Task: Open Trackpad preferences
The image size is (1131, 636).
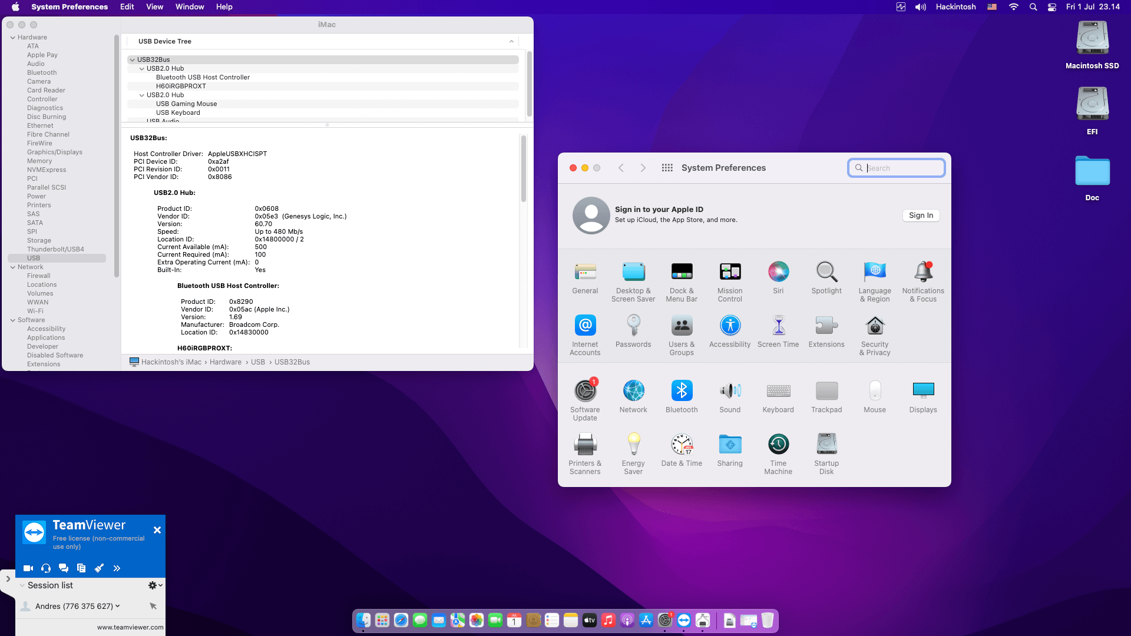Action: pos(826,397)
